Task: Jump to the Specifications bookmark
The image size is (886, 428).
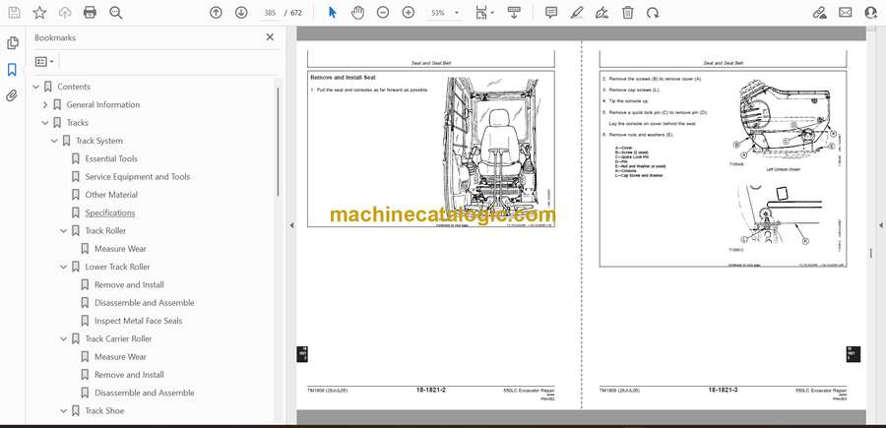Action: [110, 213]
